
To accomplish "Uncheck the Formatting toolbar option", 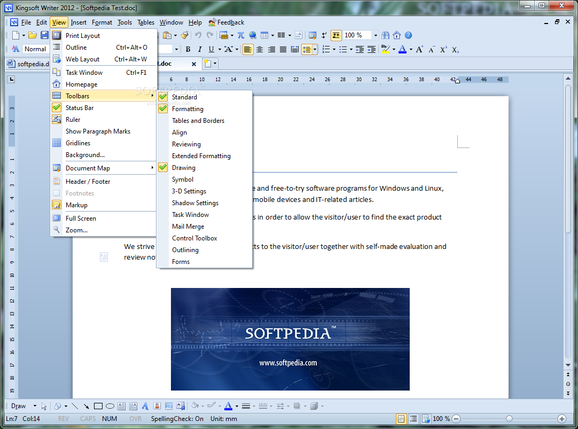I will click(205, 109).
